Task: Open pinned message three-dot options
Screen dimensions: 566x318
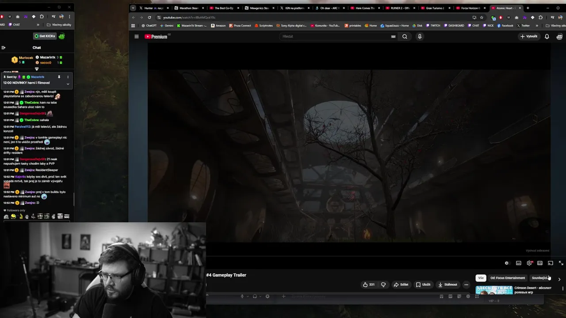Action: click(x=68, y=77)
